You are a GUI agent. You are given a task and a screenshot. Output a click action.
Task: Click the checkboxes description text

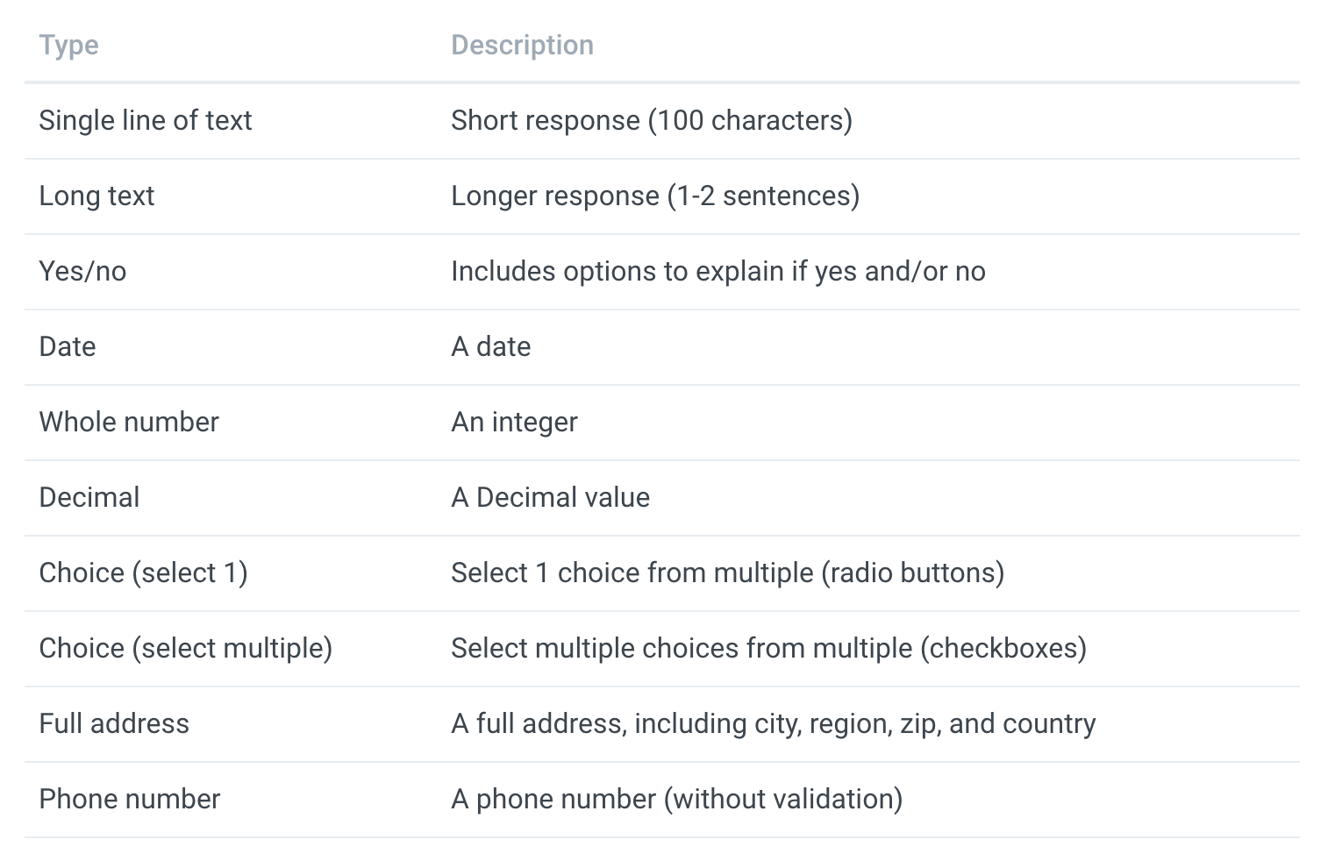tap(768, 649)
